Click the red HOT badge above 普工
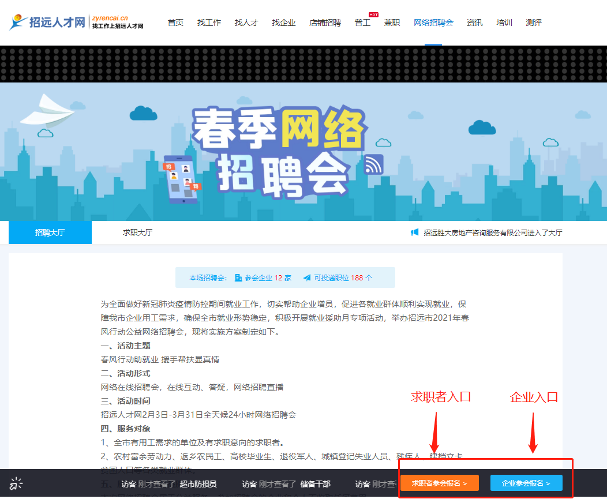The width and height of the screenshot is (607, 499). pos(373,14)
